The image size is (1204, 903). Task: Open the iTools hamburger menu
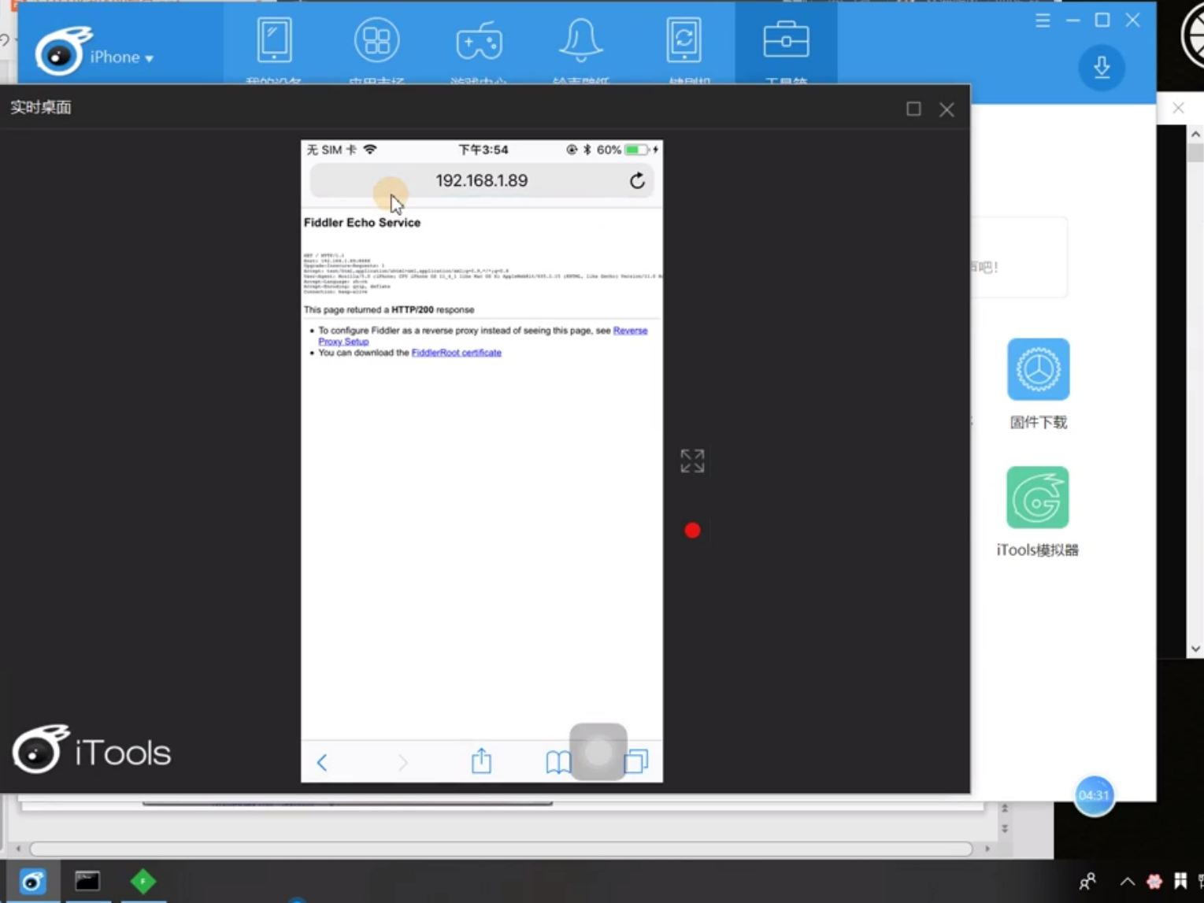pyautogui.click(x=1043, y=21)
